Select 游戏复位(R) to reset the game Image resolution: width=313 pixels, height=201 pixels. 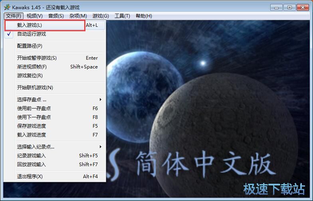30,76
